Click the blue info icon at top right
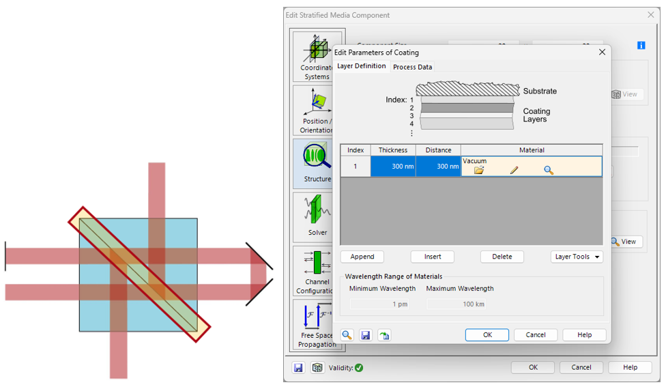 [641, 46]
